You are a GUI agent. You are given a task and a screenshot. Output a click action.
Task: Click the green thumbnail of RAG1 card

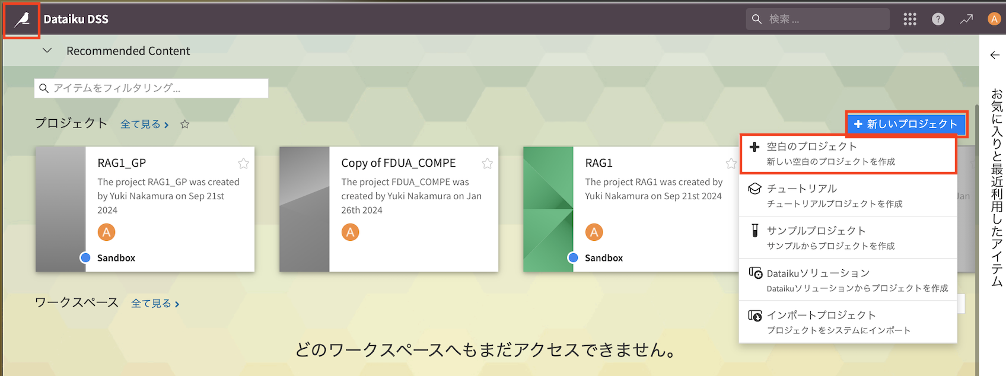pos(548,209)
